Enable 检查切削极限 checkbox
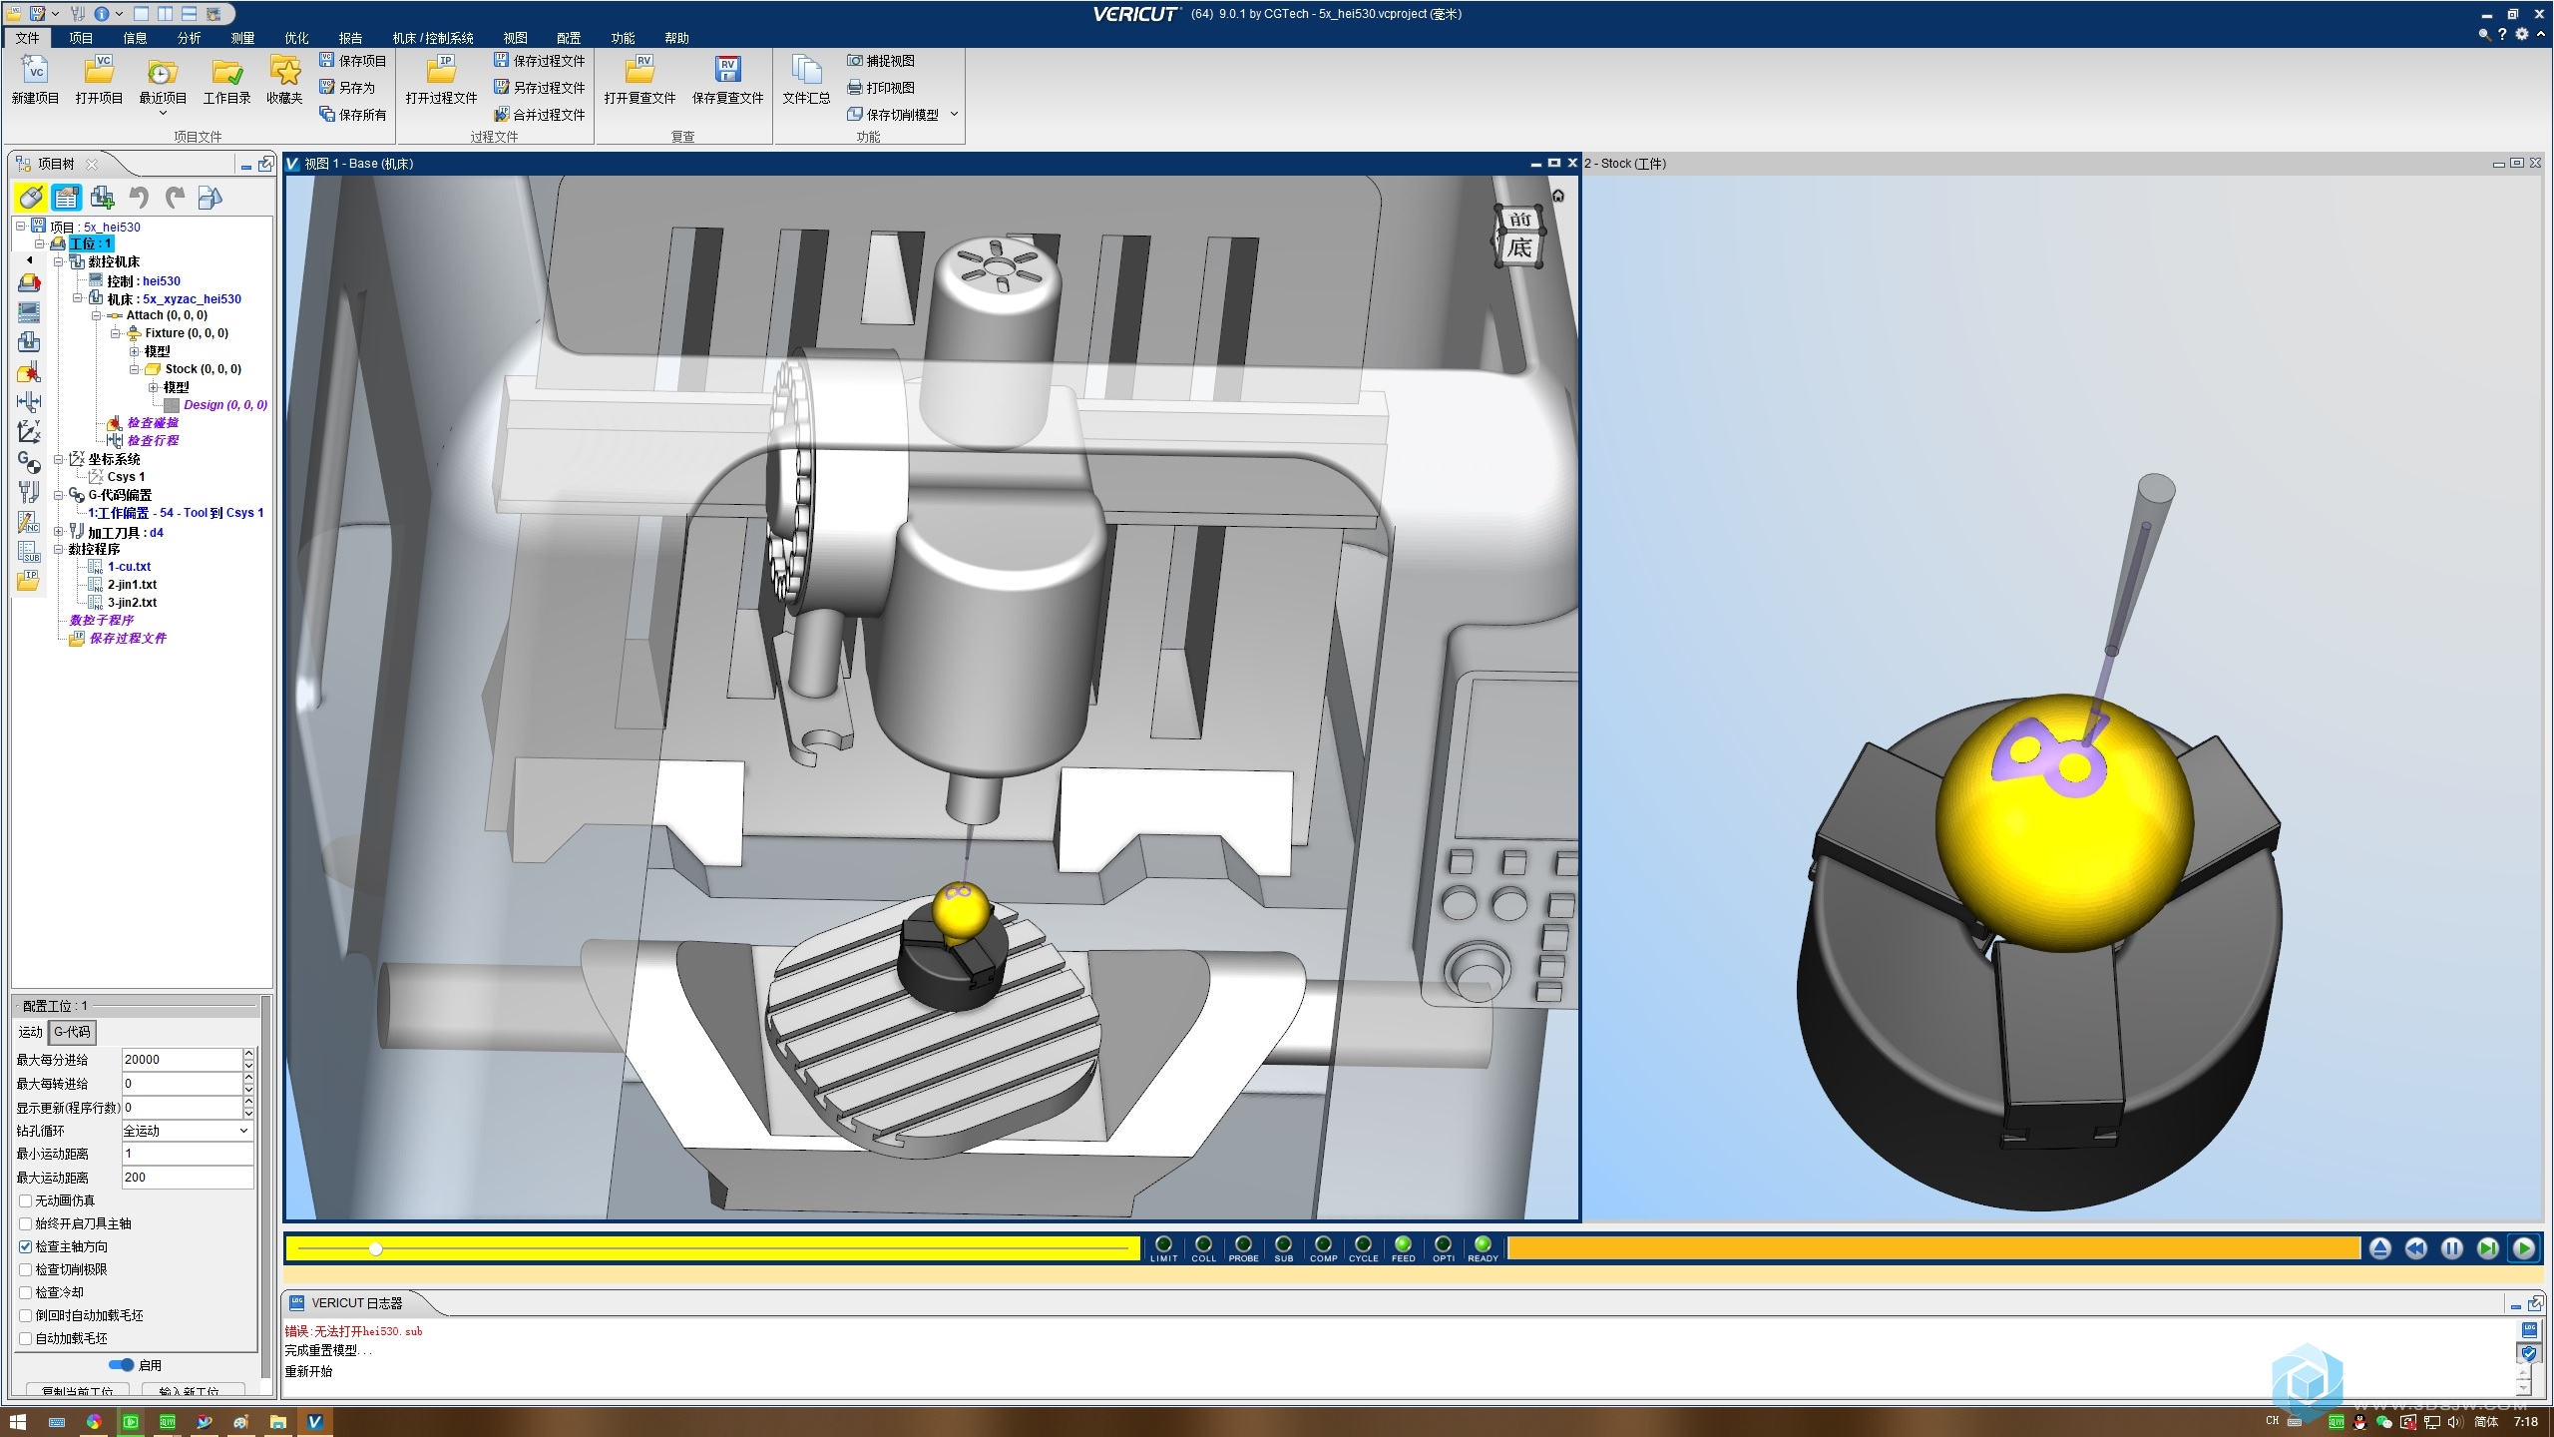Image resolution: width=2554 pixels, height=1437 pixels. (26, 1269)
